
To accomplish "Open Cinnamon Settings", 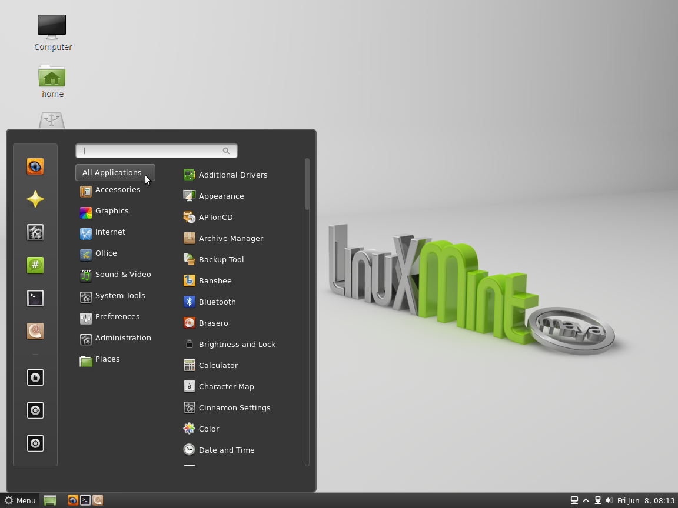I will pos(227,408).
